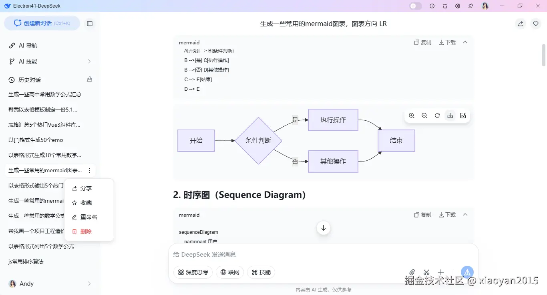This screenshot has height=295, width=547.
Task: Open the settings gear in title bar
Action: [458, 6]
